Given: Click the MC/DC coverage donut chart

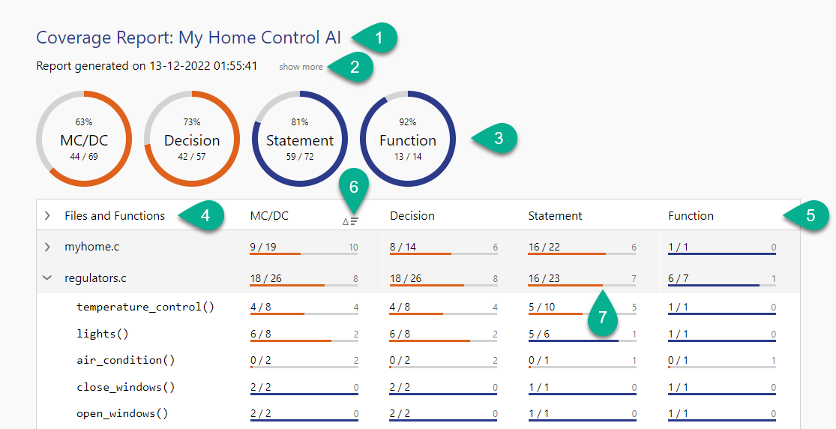Looking at the screenshot, I should tap(84, 139).
